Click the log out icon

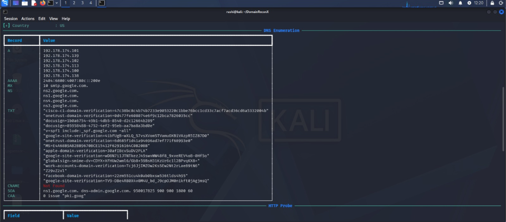(501, 3)
